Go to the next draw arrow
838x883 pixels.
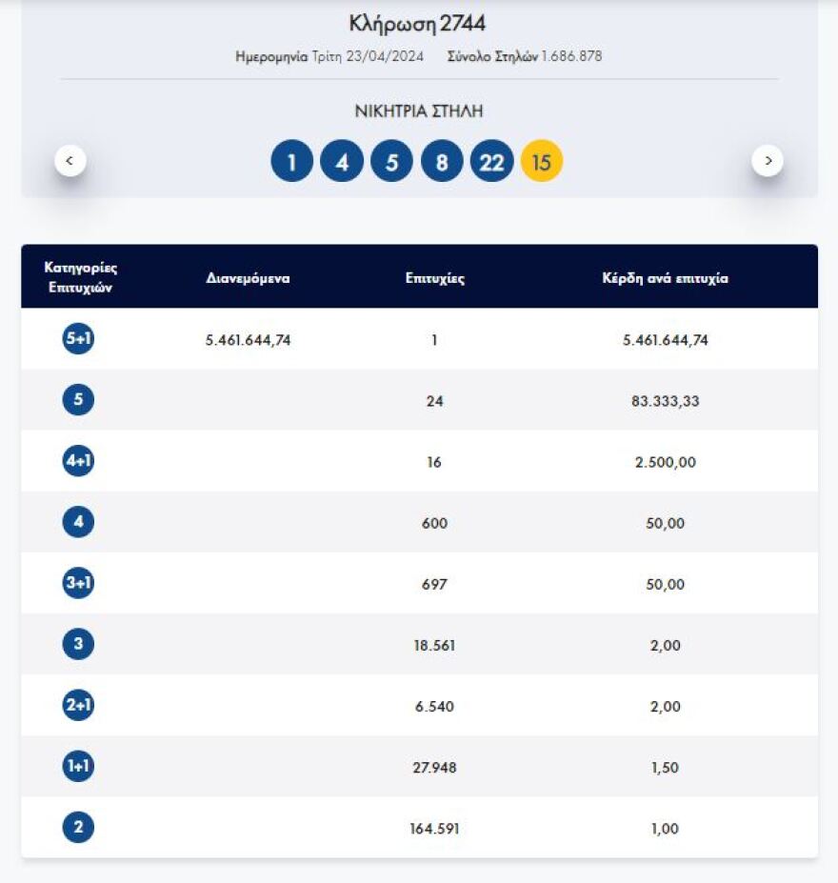[x=768, y=160]
